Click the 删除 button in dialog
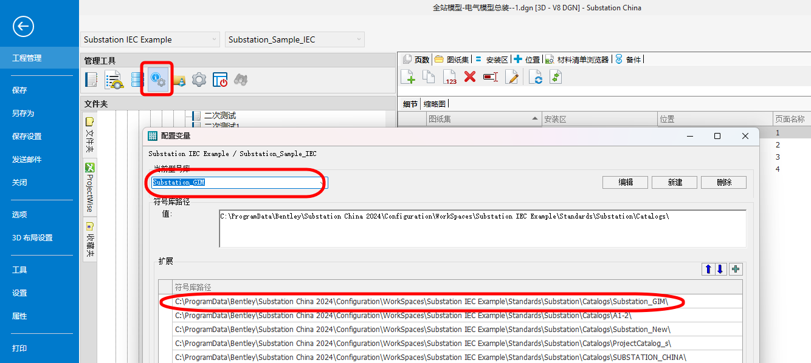This screenshot has width=811, height=363. (723, 182)
